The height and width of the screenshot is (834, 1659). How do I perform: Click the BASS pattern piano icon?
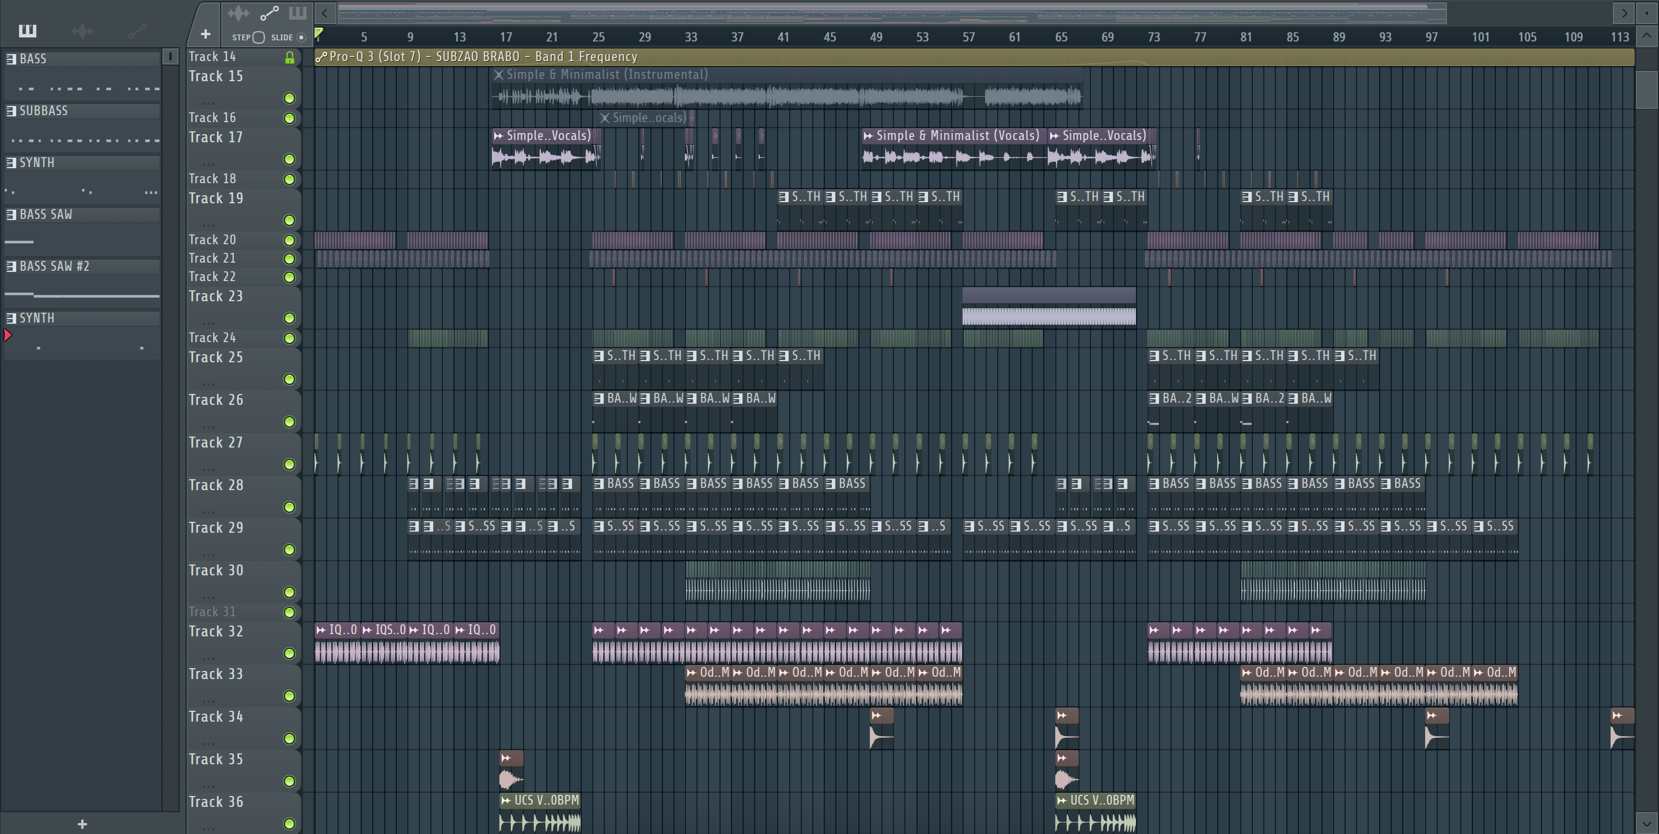11,59
